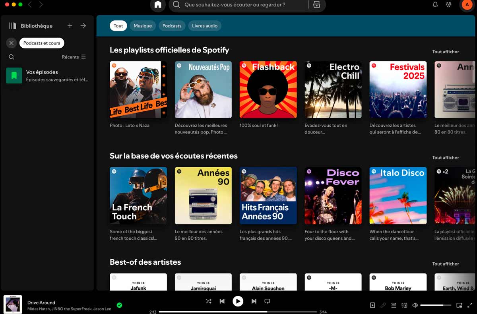
Task: Navigate forward with the right arrow
Action: 41,5
